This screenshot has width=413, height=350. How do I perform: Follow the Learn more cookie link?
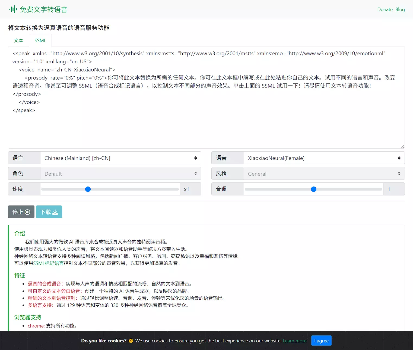tap(294, 341)
